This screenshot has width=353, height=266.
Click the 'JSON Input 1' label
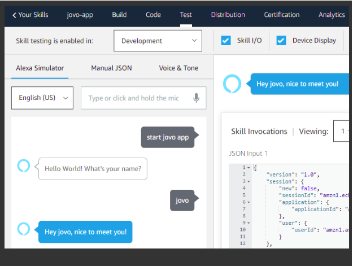click(248, 154)
